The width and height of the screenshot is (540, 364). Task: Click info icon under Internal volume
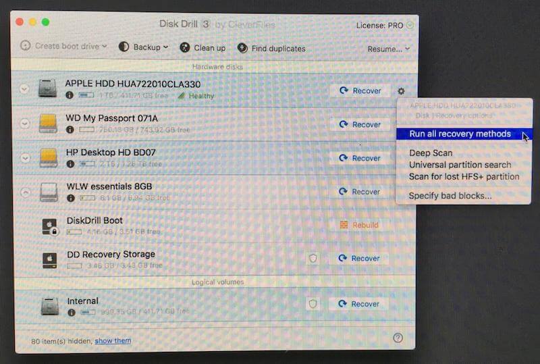[x=72, y=312]
